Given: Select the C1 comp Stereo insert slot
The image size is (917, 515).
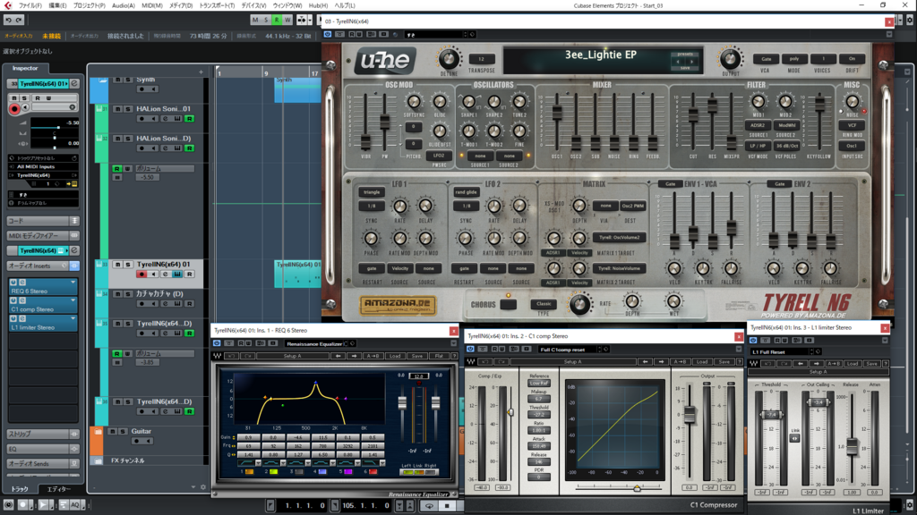Looking at the screenshot, I should [x=43, y=306].
